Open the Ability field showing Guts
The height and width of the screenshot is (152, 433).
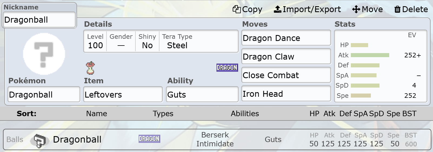click(202, 94)
